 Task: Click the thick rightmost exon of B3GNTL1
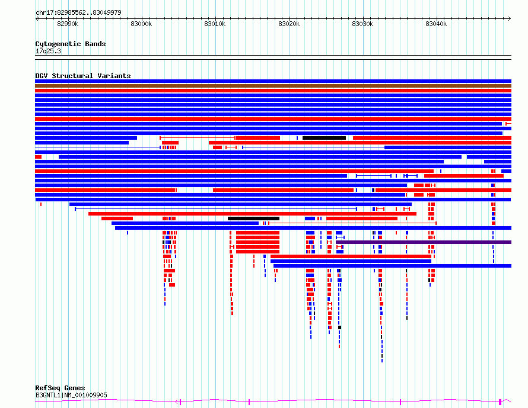click(x=500, y=401)
